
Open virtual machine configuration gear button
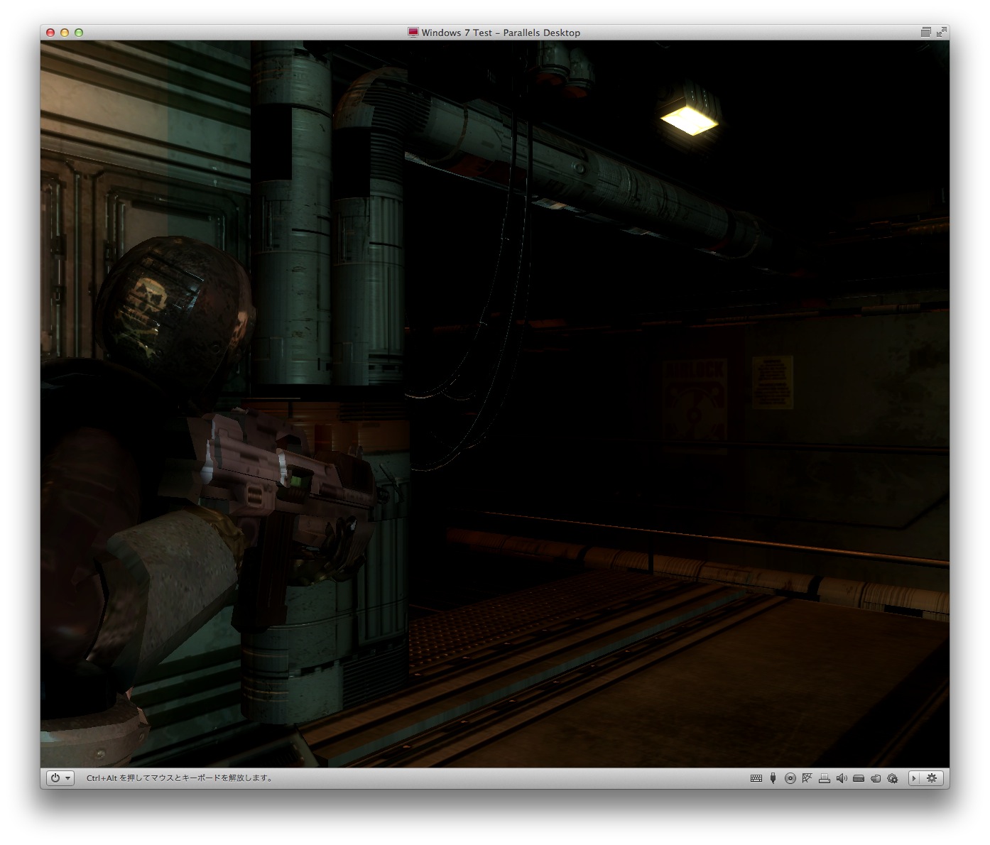click(x=932, y=778)
